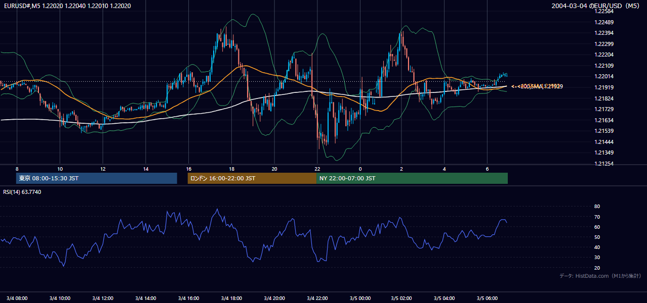Click the RSI axis level 60
Viewport: 647px width, 303px height.
[x=597, y=227]
